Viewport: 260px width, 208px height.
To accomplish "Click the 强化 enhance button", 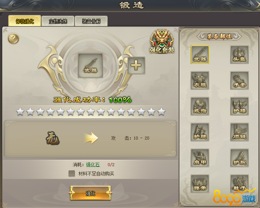I will [90, 193].
